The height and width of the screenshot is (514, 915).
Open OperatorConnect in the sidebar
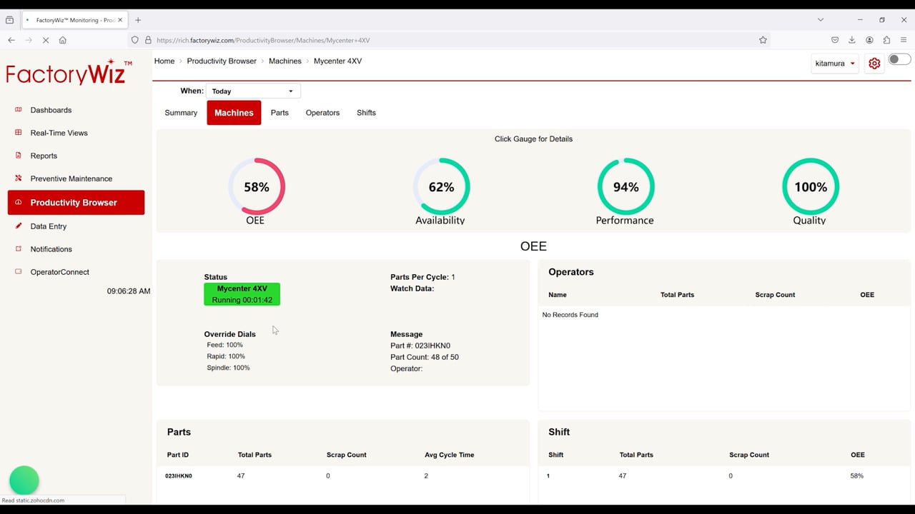pos(59,272)
